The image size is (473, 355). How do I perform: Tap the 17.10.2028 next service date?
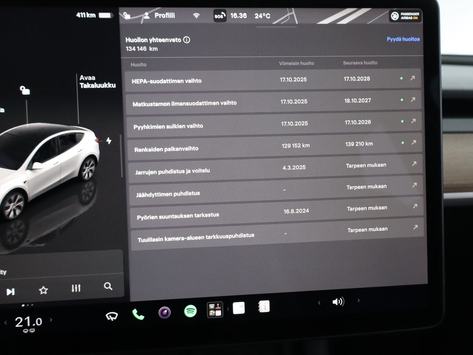pos(357,79)
